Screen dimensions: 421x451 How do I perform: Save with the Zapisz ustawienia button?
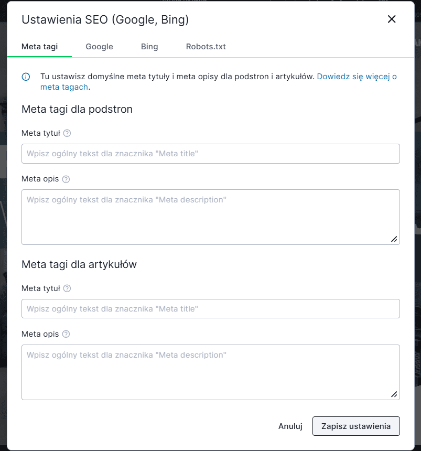pos(355,426)
